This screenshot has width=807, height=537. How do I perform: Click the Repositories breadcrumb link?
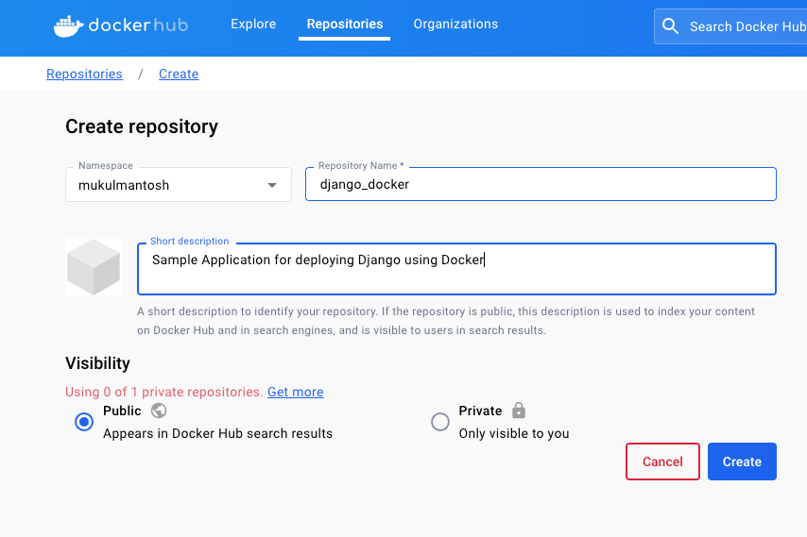click(x=84, y=74)
